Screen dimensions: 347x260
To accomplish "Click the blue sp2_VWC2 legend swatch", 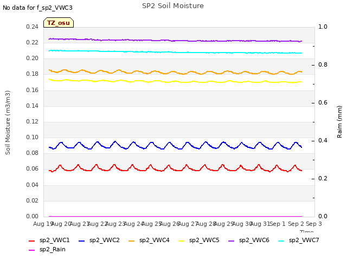I will point(82,240).
